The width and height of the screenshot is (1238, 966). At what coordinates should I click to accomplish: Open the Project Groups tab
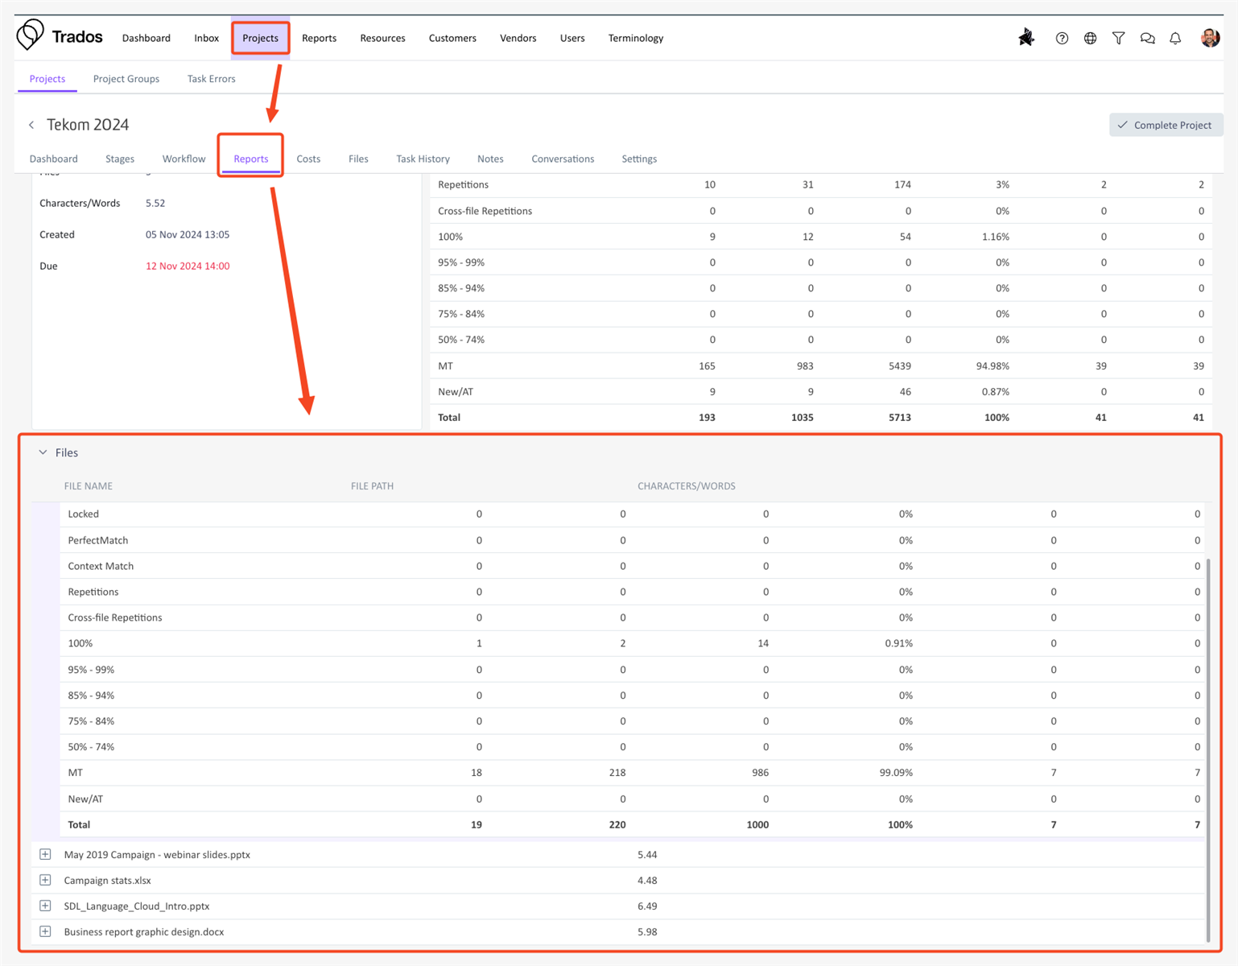click(x=126, y=78)
